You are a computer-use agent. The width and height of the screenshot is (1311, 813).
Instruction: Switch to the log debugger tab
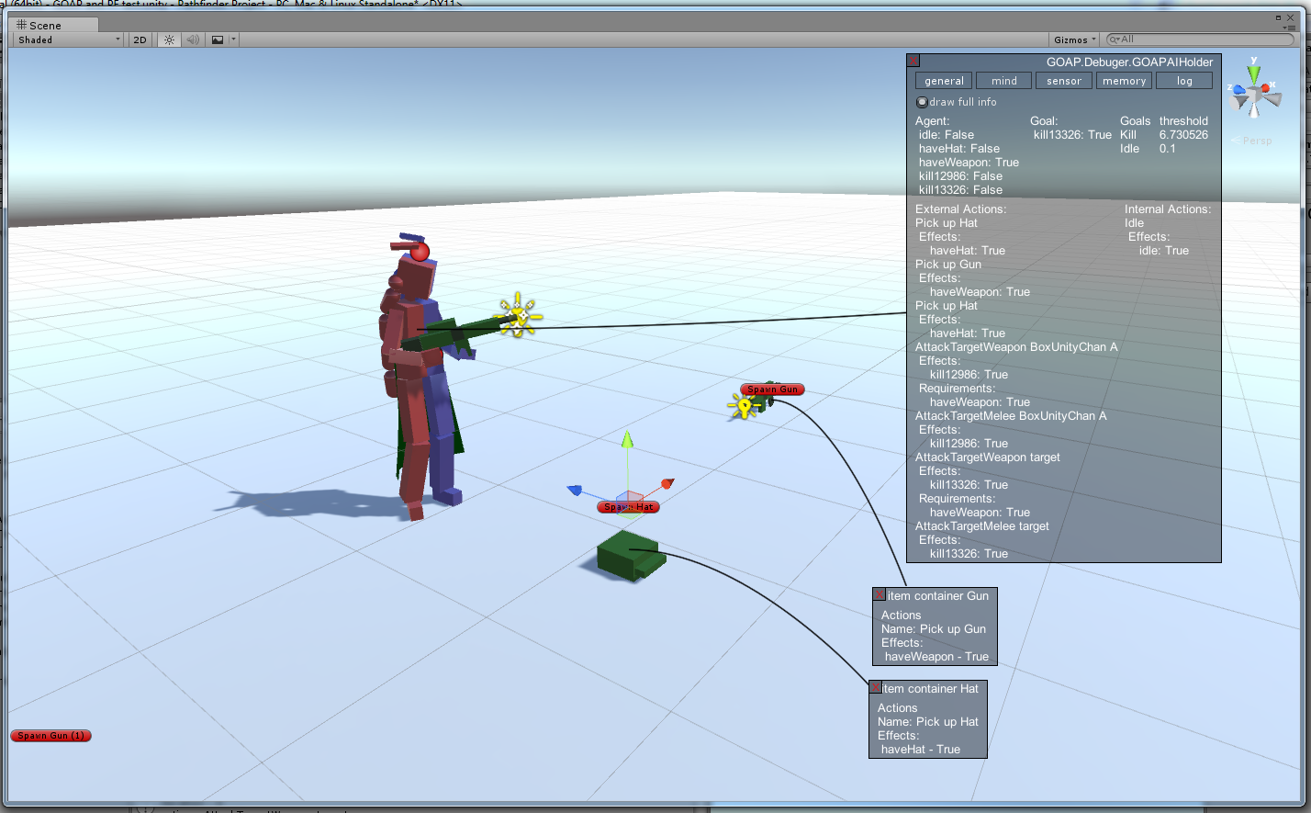(x=1184, y=81)
